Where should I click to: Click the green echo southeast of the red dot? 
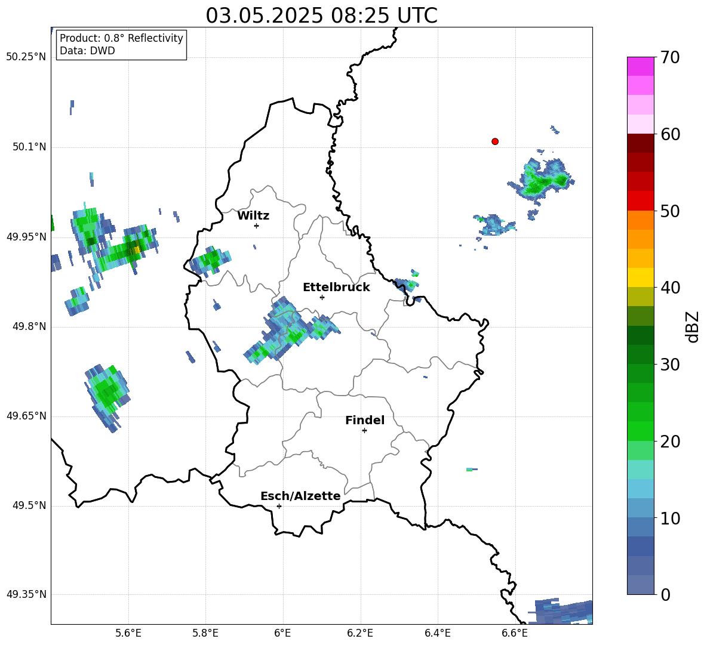(543, 179)
